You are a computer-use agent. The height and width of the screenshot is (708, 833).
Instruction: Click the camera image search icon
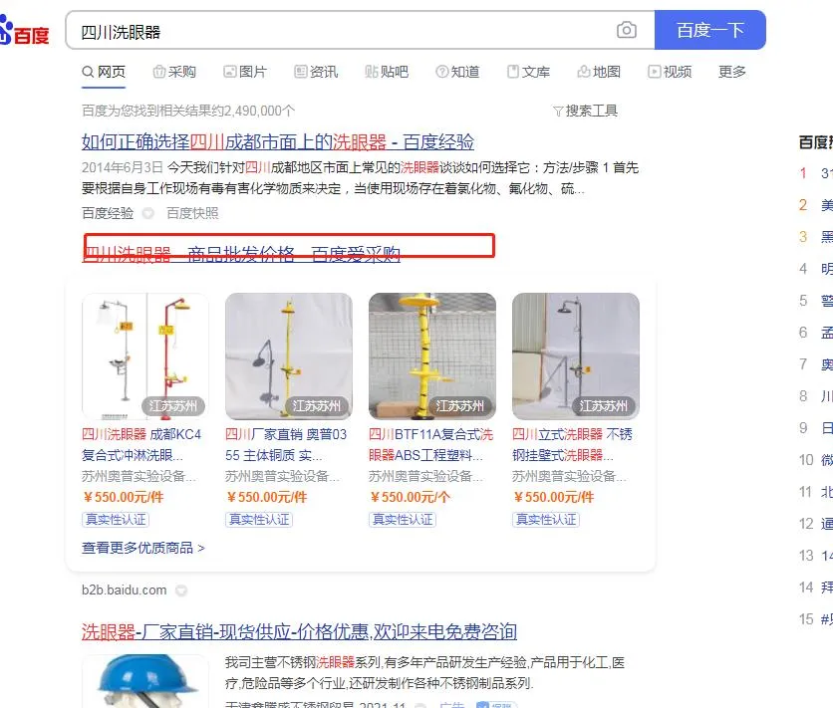(627, 30)
